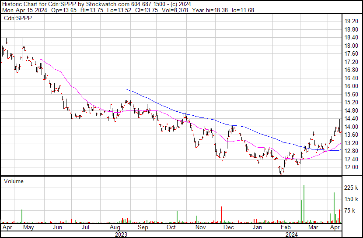Screen dimensions: 363x238
Task: Select the Aug month marker
Action: pyautogui.click(x=115, y=228)
